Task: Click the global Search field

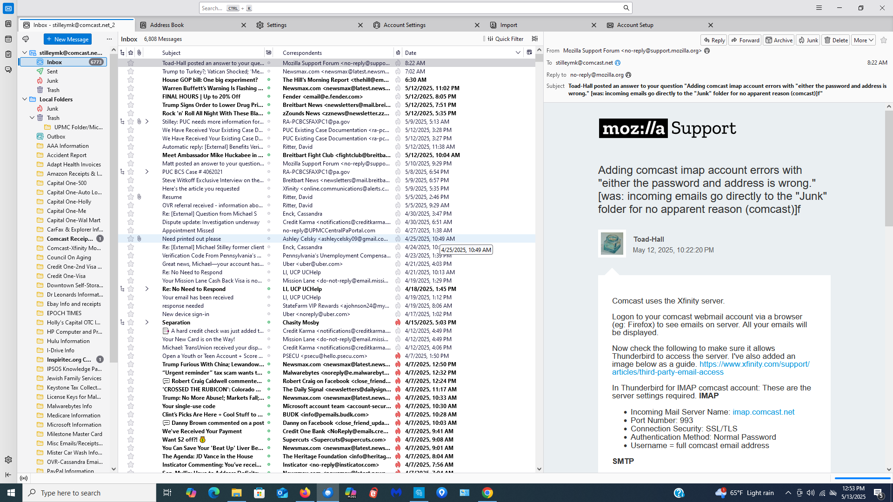Action: pos(416,8)
